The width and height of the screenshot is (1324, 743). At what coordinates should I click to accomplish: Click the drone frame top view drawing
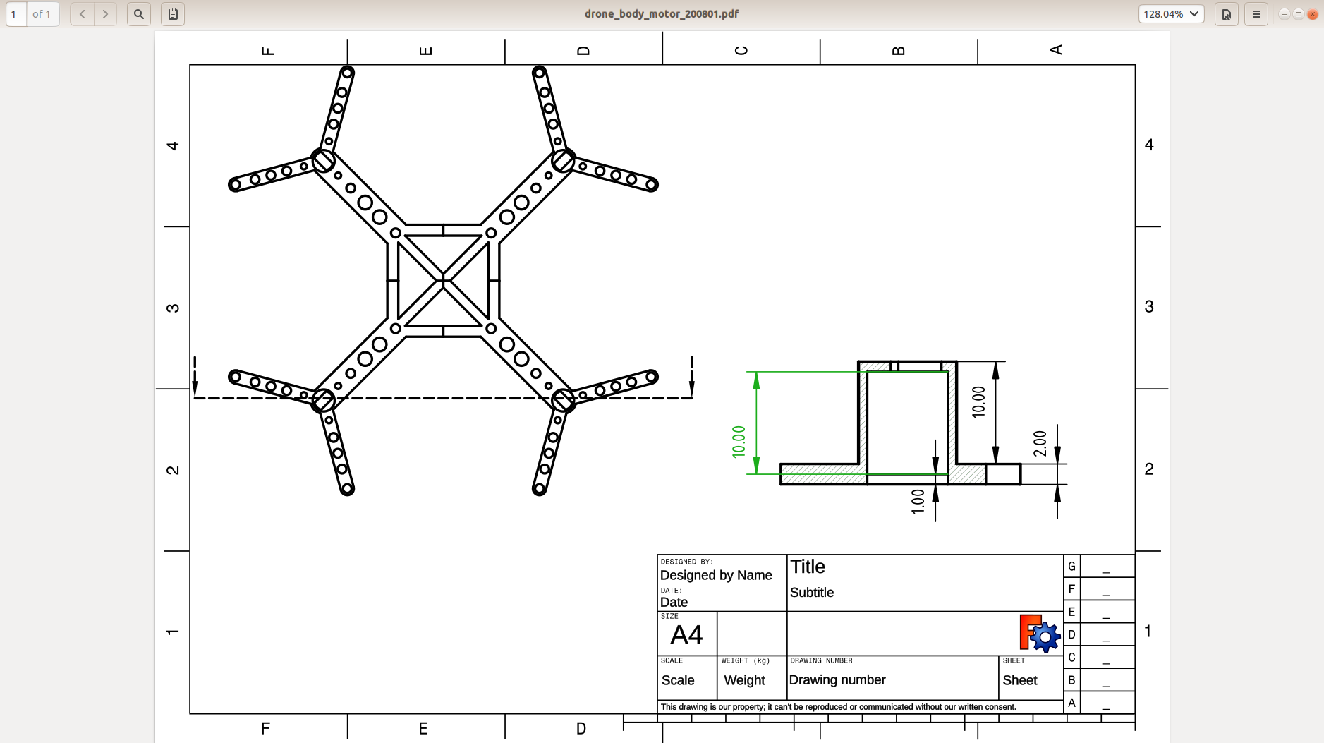pos(443,280)
